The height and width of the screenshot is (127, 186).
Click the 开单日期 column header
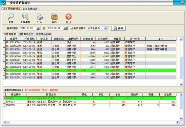coord(29,39)
